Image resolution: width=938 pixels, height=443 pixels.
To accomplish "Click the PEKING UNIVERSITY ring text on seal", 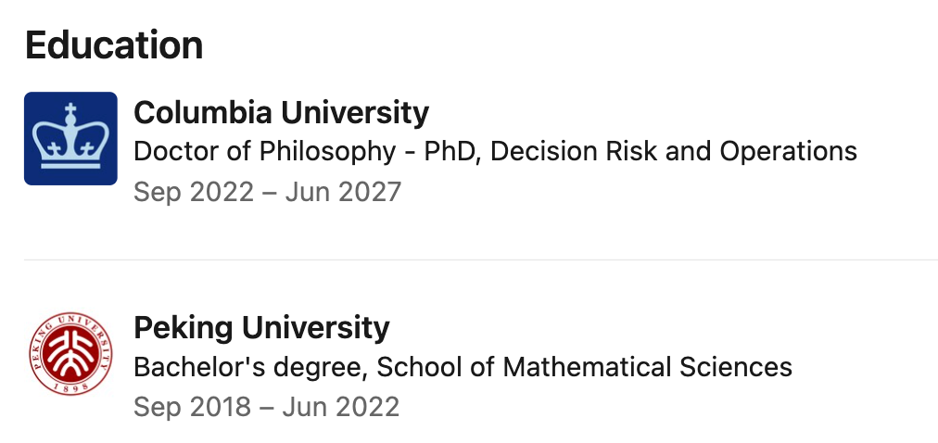I will (x=70, y=326).
